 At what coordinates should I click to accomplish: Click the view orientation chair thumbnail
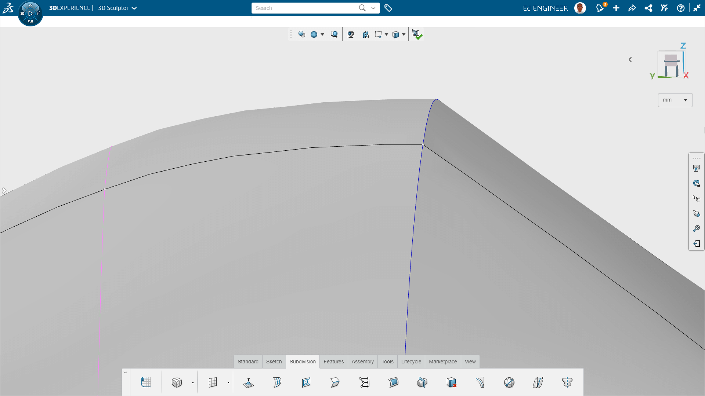[x=670, y=65]
